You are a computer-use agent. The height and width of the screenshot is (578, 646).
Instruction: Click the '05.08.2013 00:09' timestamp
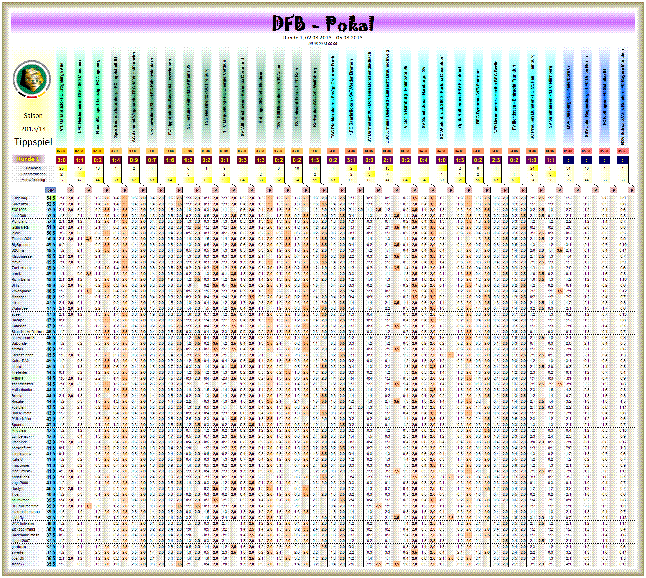(x=322, y=44)
